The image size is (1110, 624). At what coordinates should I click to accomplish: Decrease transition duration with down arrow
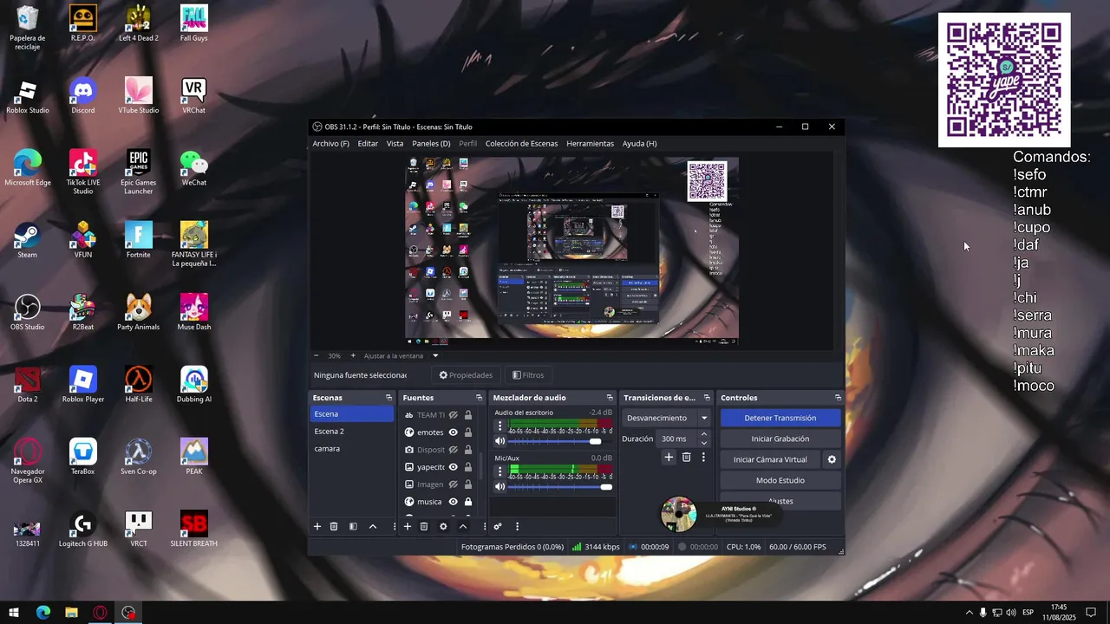[x=703, y=443]
